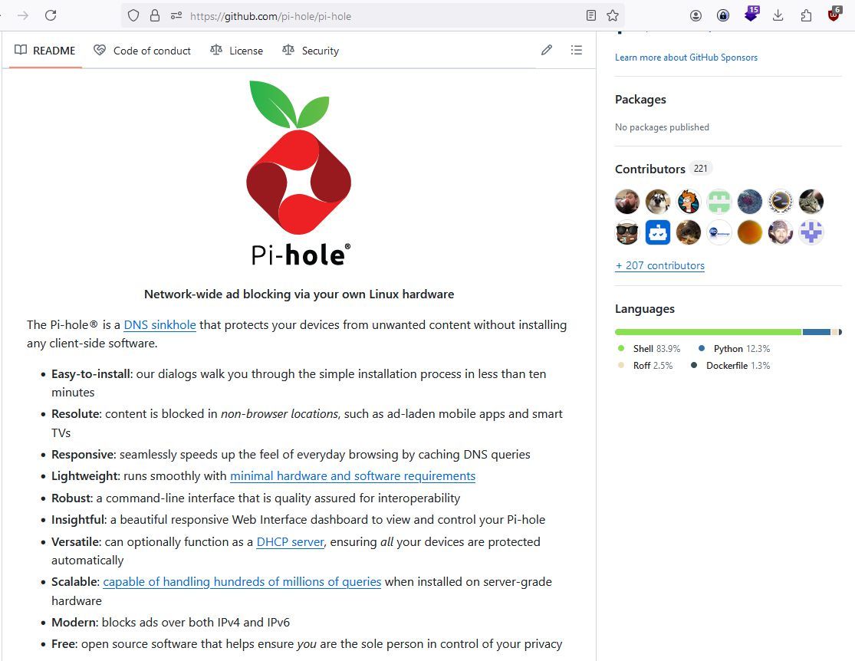Switch to the Code of conduct tab
Screen dimensions: 855x661
(142, 51)
